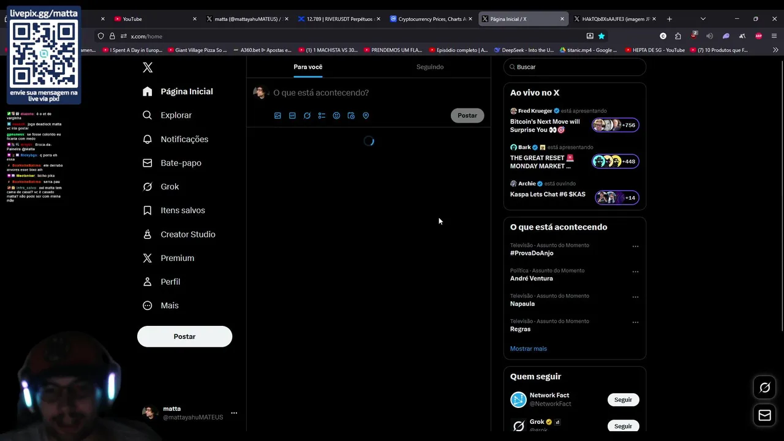784x441 pixels.
Task: Click the ABP Adblock Plus extension icon
Action: 758,36
